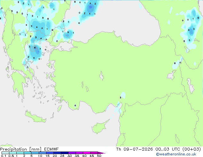Click the 45–50 mm legend swatch

pyautogui.click(x=94, y=153)
